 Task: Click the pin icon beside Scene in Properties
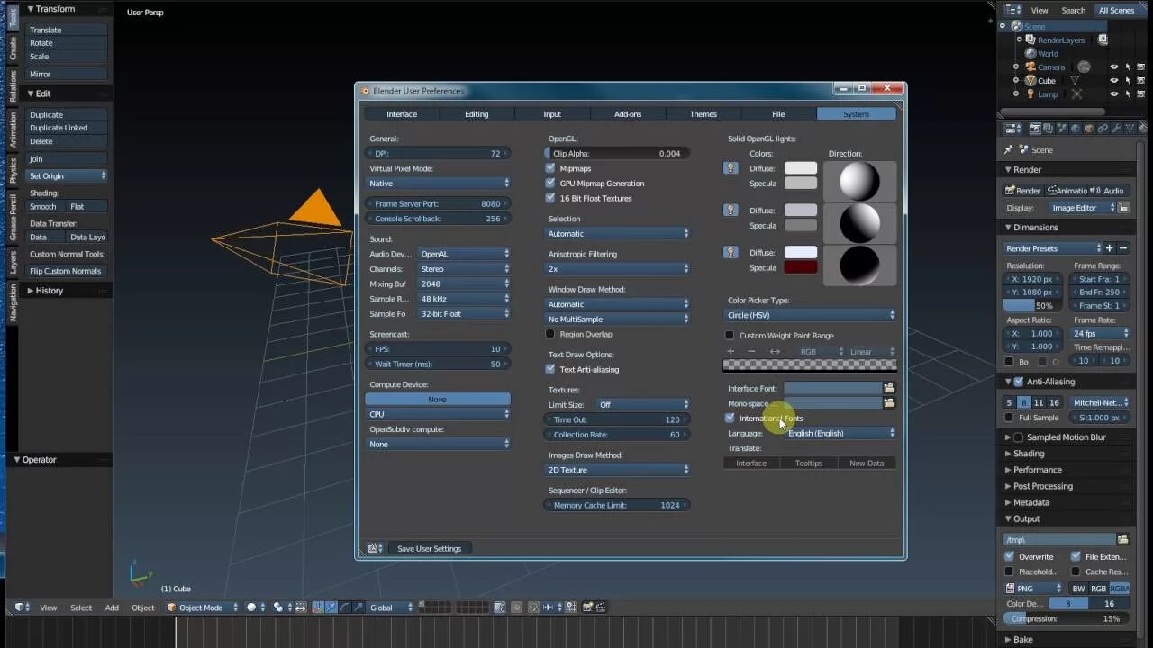pos(1009,150)
